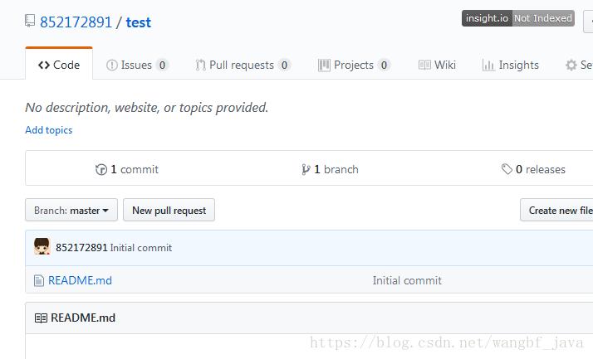Click the Settings gear icon

pos(571,65)
